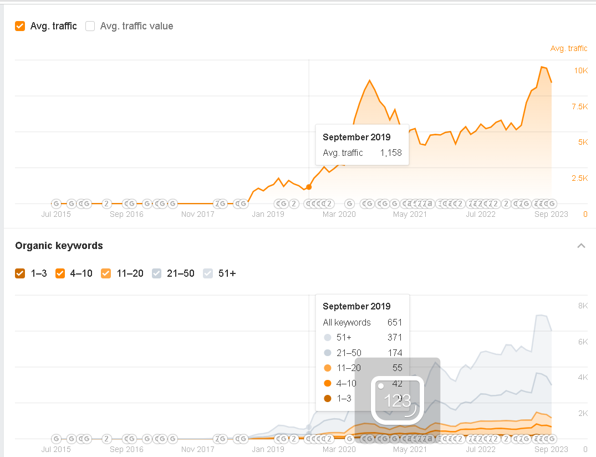Disable the 11–20 keyword positions checkbox
The width and height of the screenshot is (596, 457).
105,273
